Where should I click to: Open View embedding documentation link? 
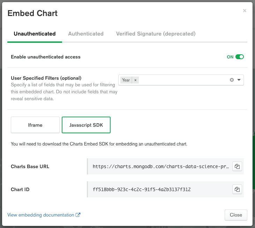click(41, 215)
